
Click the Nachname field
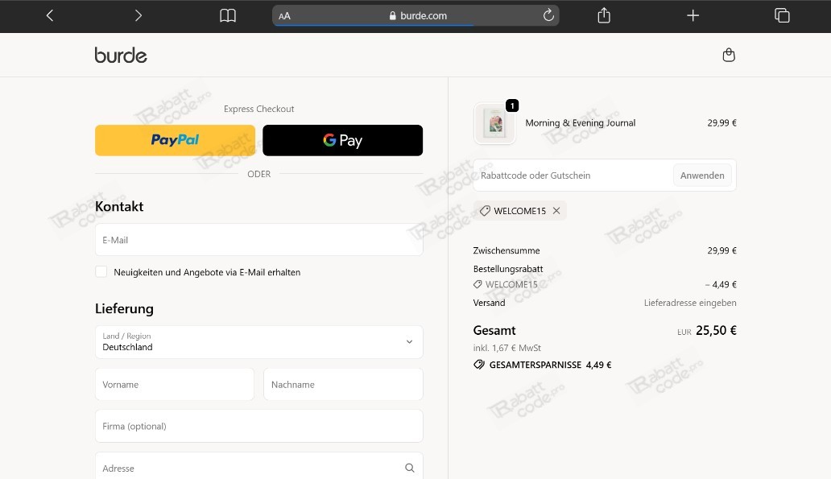coord(343,385)
